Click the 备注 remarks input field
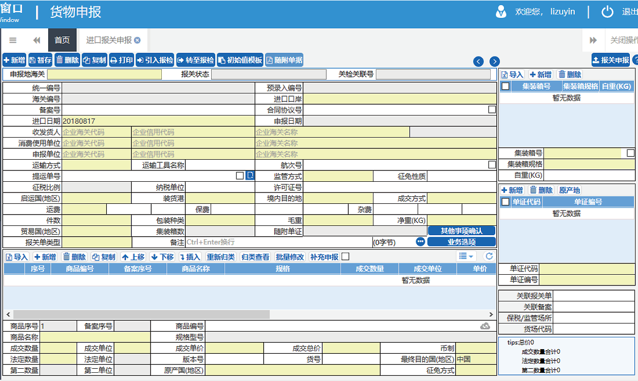Image resolution: width=638 pixels, height=381 pixels. (278, 242)
